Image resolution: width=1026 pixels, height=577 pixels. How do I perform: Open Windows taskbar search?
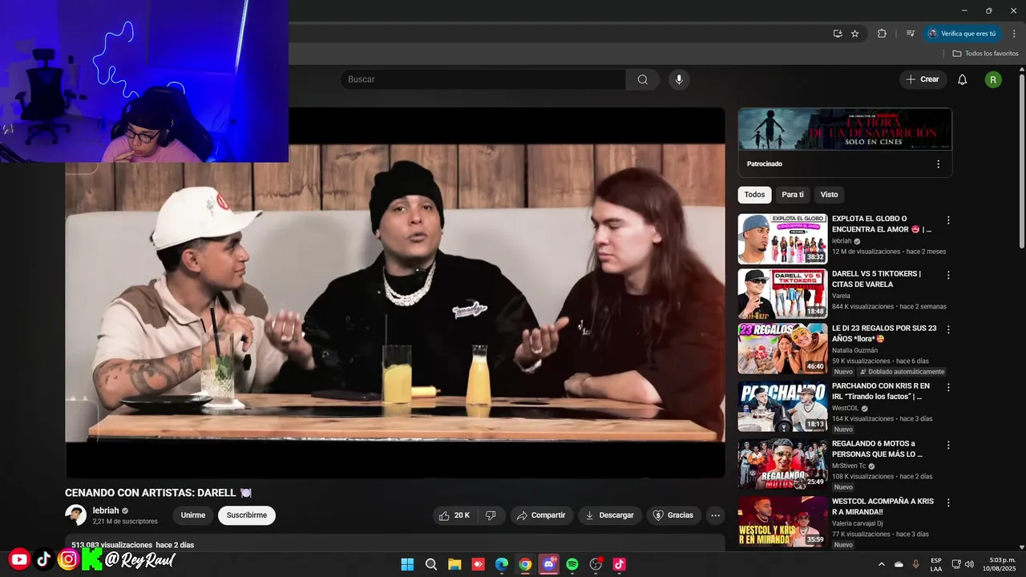coord(431,564)
